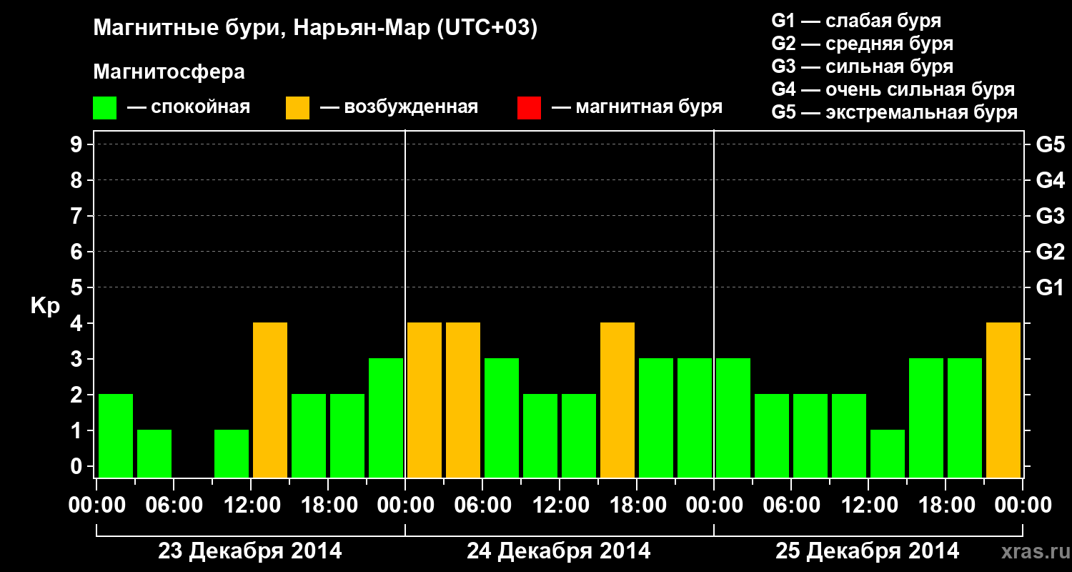
Task: Click the final orange Kp 4 bar on 25 December
Action: (1003, 400)
